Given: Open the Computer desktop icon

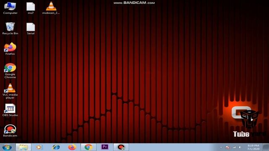Looking at the screenshot, I should [x=10, y=8].
